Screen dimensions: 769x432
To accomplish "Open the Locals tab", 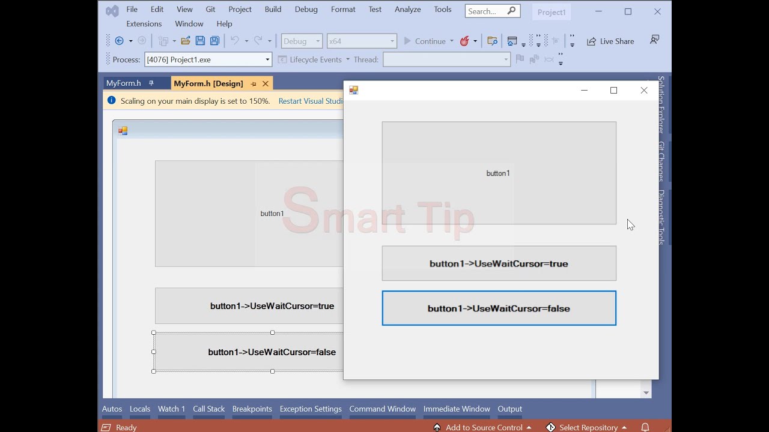I will coord(140,409).
